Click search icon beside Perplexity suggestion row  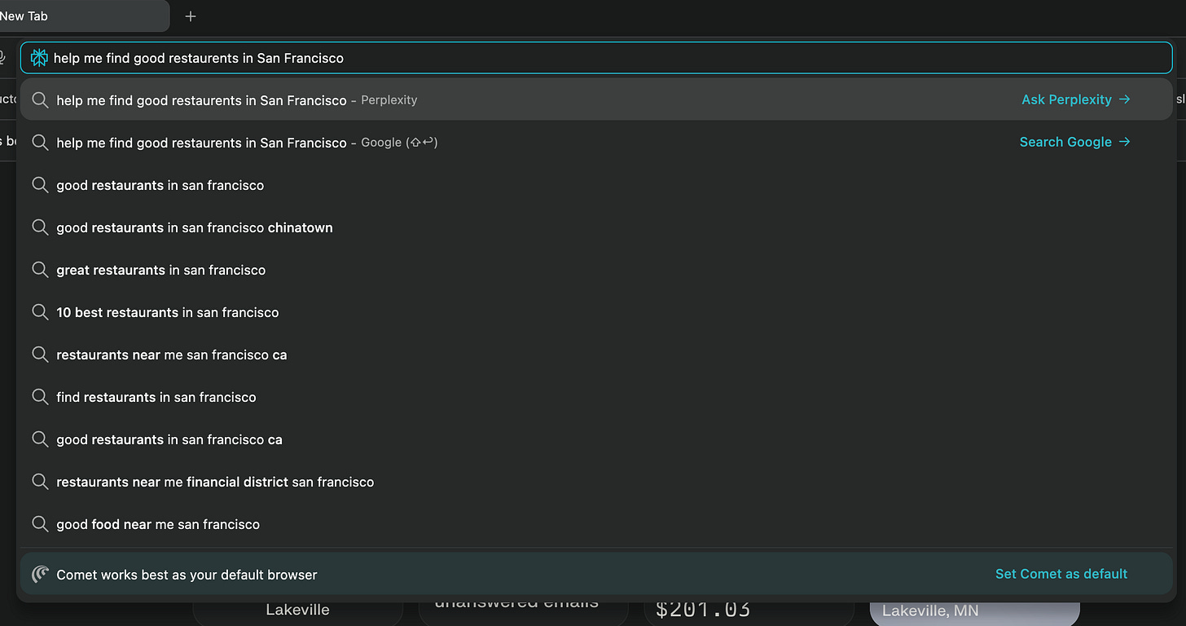40,100
